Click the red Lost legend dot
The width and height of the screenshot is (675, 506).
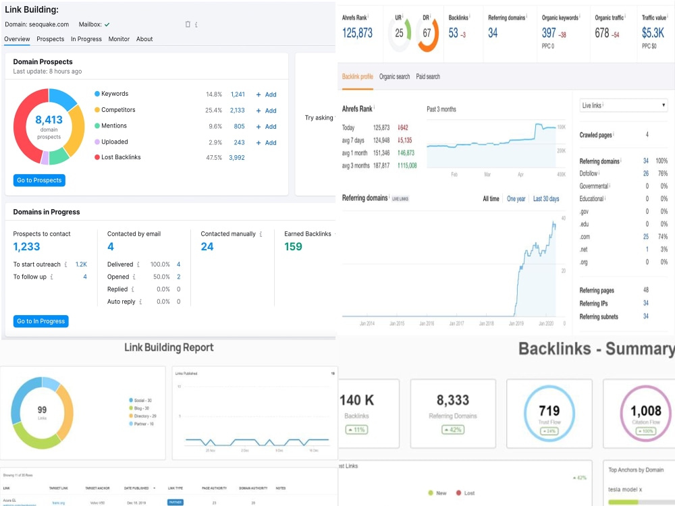click(458, 493)
